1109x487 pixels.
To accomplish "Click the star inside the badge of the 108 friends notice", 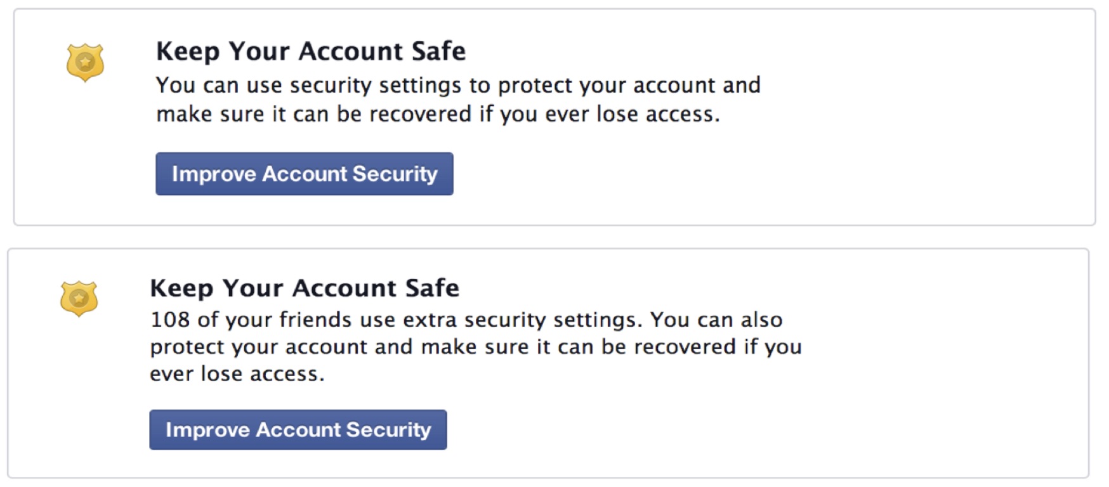I will click(x=79, y=297).
